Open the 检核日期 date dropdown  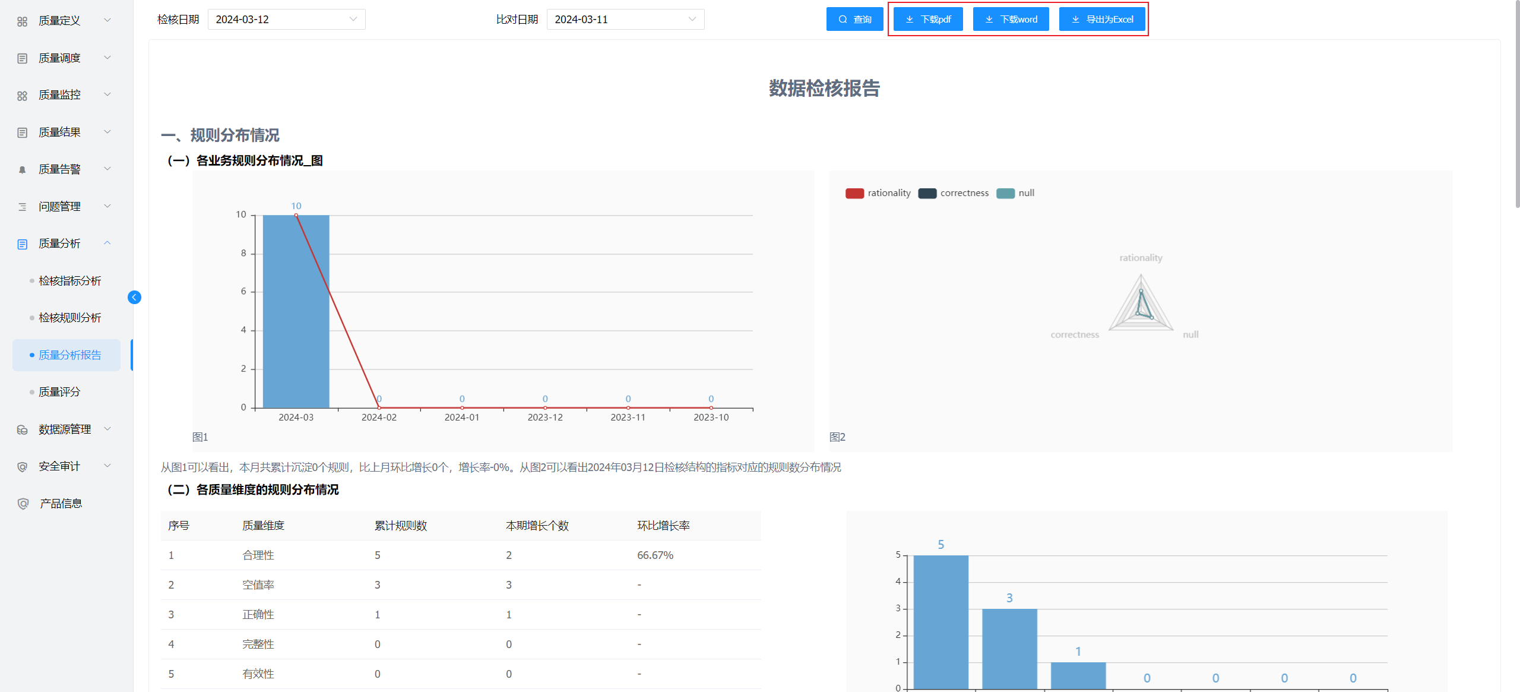pyautogui.click(x=286, y=20)
